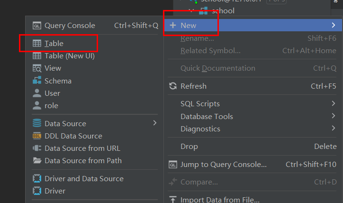Select Jump to Query Console option

pos(223,165)
